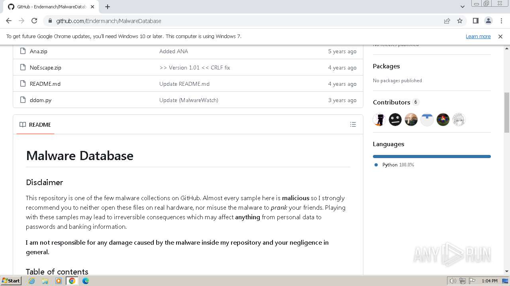This screenshot has width=510, height=286.
Task: Select the README tab
Action: point(35,125)
